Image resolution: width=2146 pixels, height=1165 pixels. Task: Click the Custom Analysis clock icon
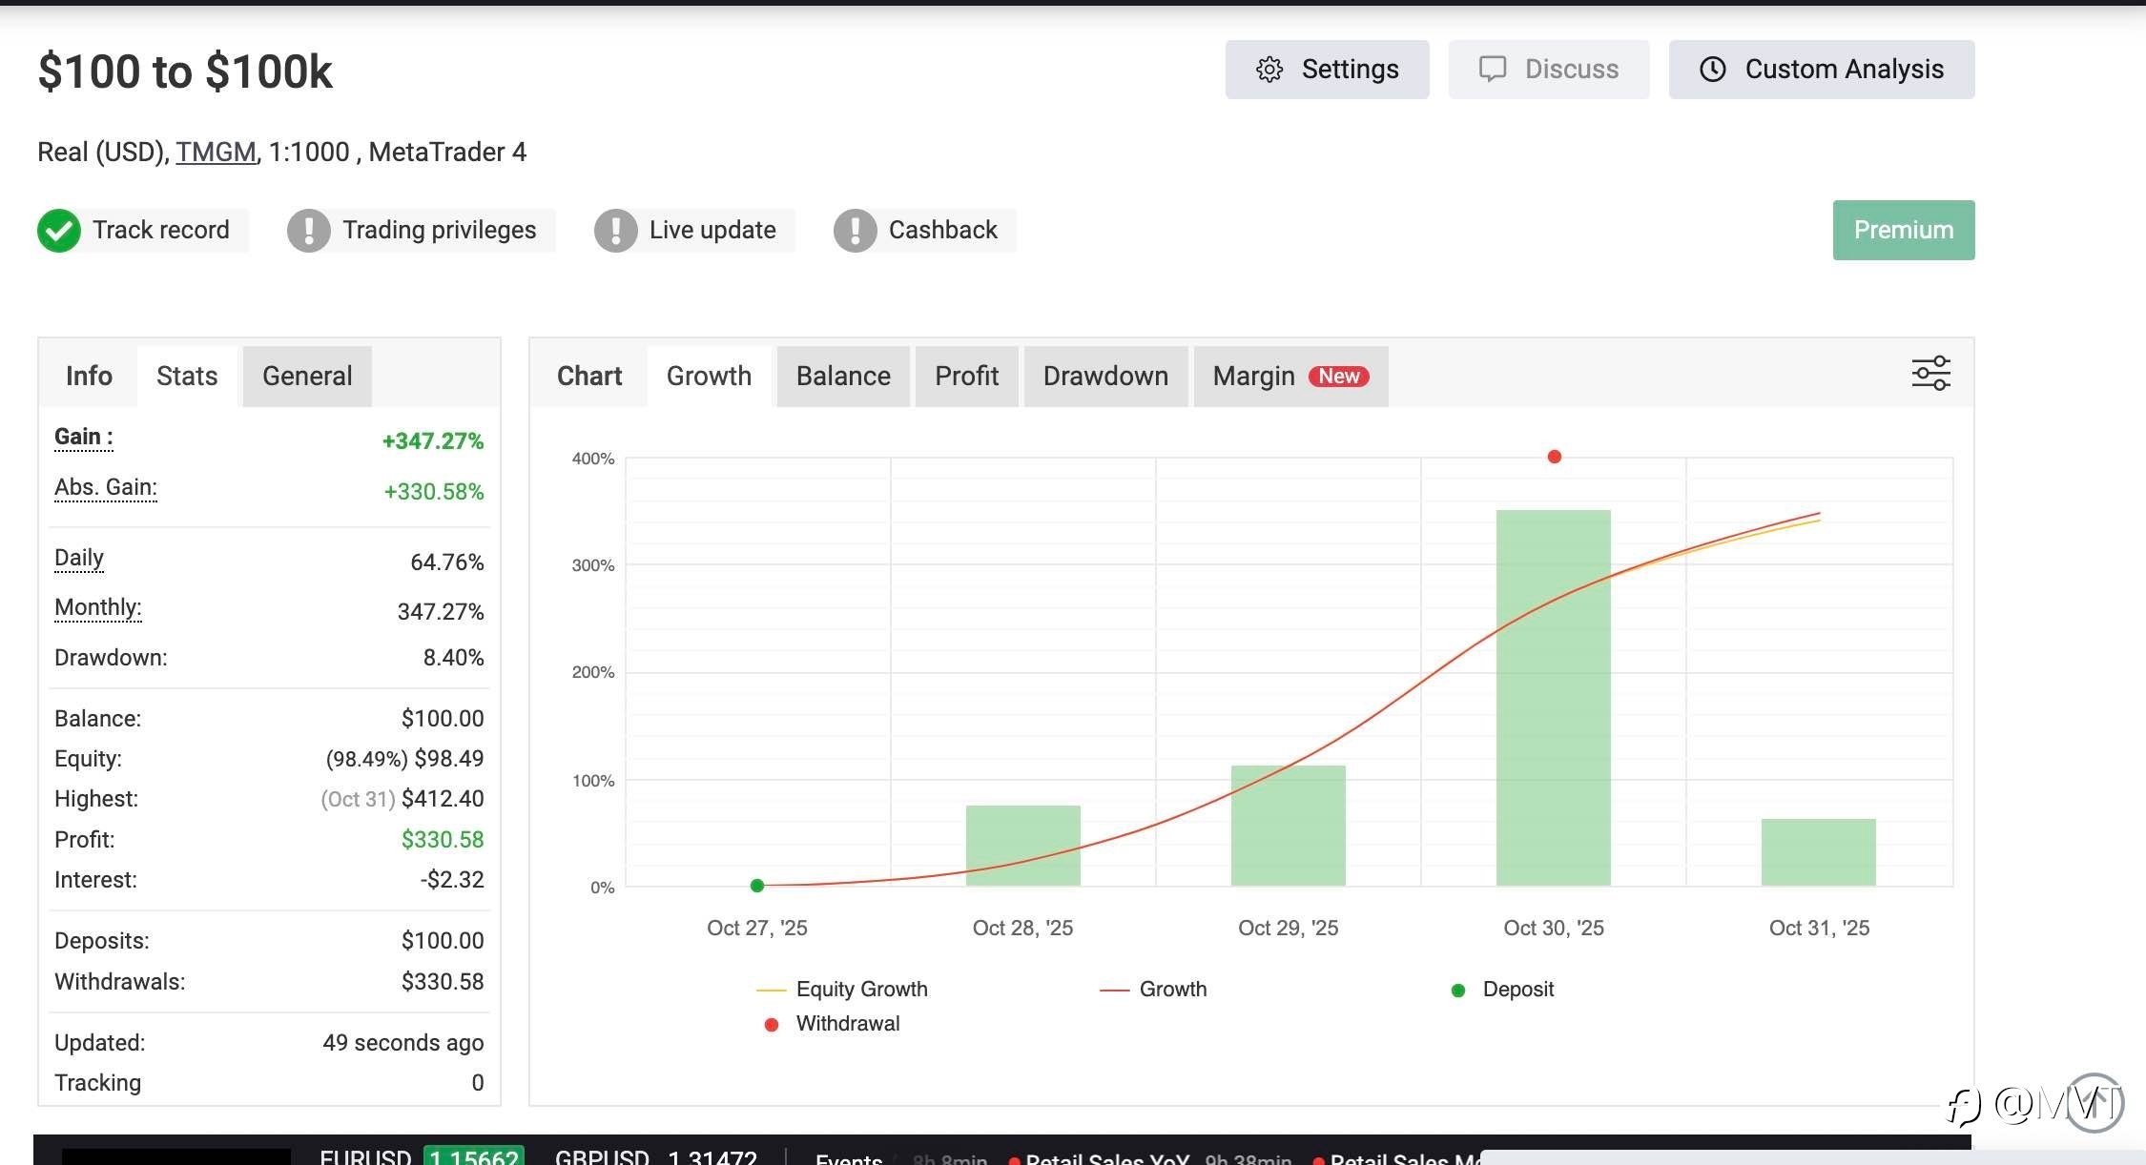[1713, 70]
